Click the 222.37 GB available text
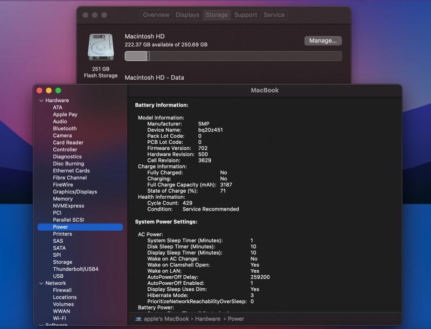 [x=166, y=45]
